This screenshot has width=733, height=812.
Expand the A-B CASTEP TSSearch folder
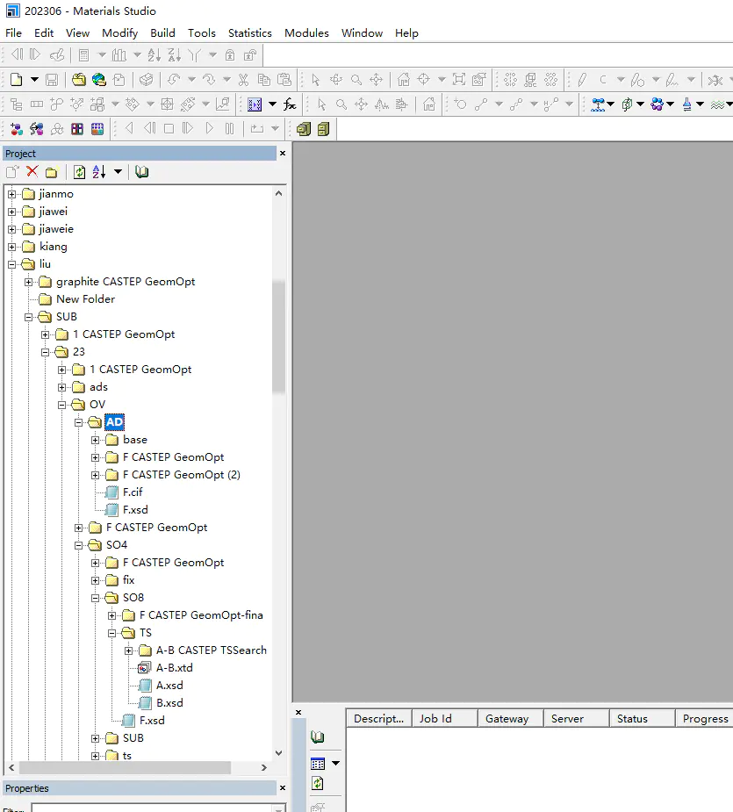129,650
